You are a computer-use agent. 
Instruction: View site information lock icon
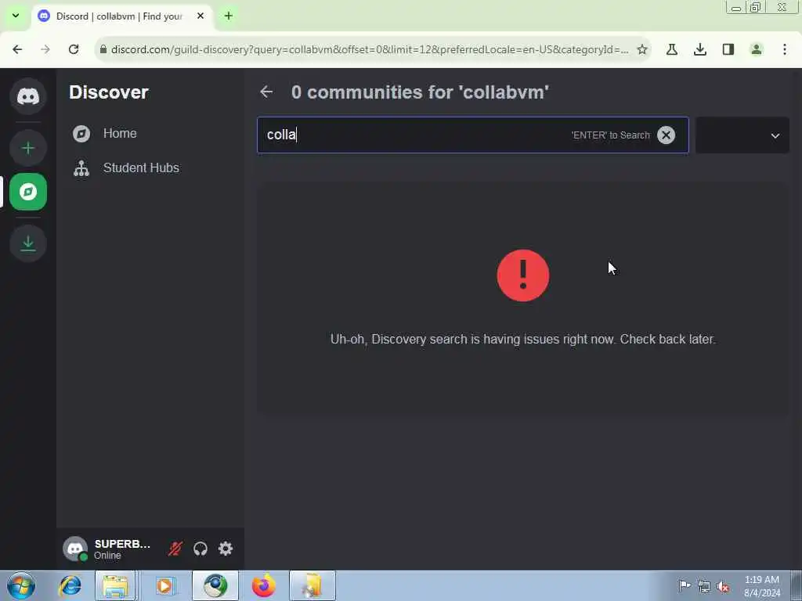103,49
